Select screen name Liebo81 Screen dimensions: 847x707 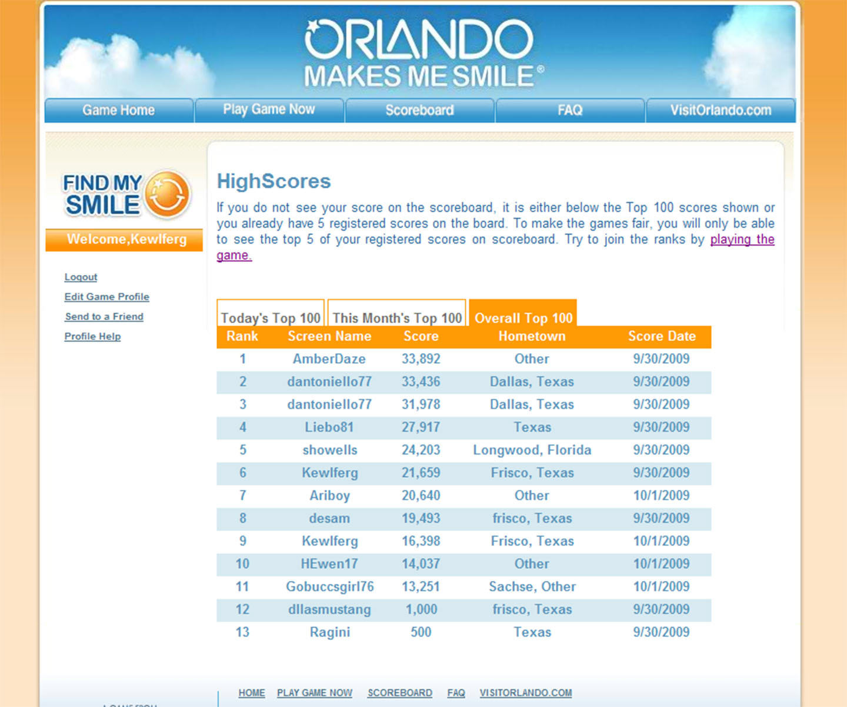(x=329, y=427)
